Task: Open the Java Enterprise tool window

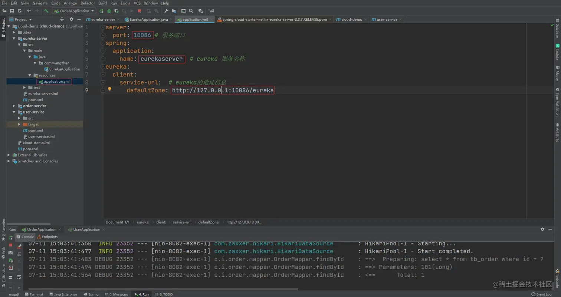Action: (x=63, y=294)
